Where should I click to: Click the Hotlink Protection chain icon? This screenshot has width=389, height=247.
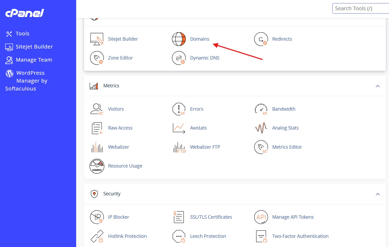tap(97, 236)
